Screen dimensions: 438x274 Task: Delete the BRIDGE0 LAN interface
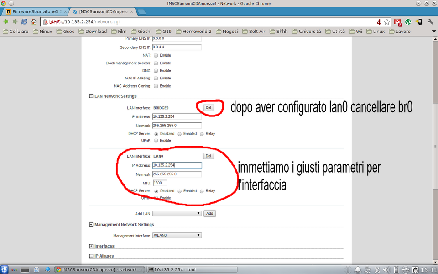pyautogui.click(x=209, y=108)
